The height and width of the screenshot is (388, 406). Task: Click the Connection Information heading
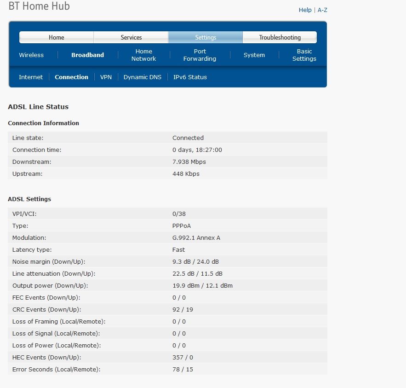tap(44, 123)
